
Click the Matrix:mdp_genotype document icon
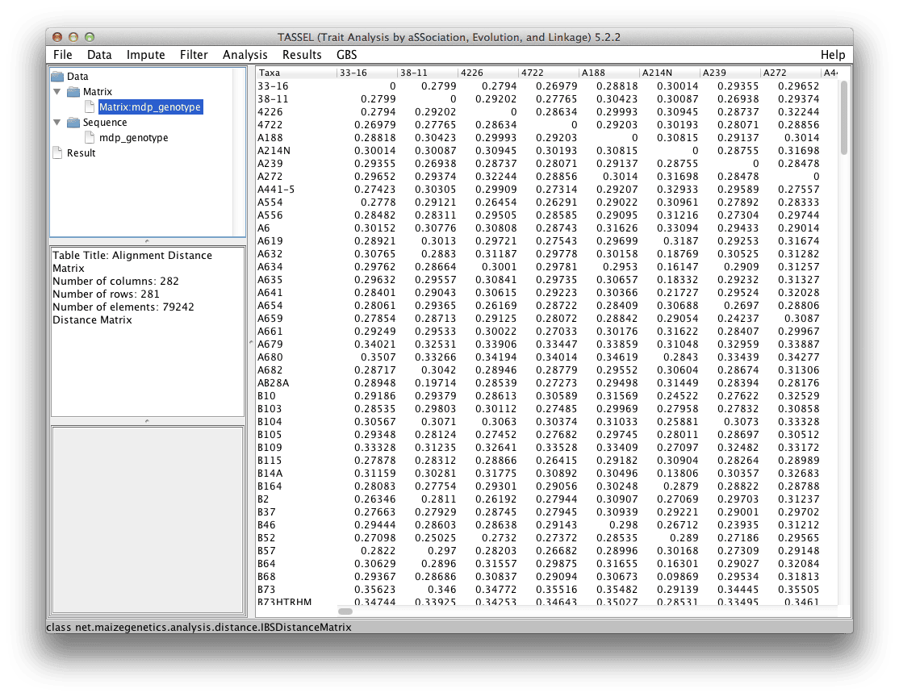(x=90, y=106)
